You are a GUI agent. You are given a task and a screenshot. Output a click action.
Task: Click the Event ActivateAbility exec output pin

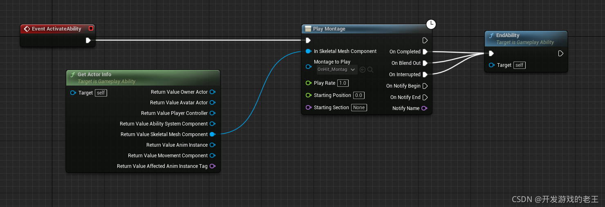pyautogui.click(x=88, y=40)
